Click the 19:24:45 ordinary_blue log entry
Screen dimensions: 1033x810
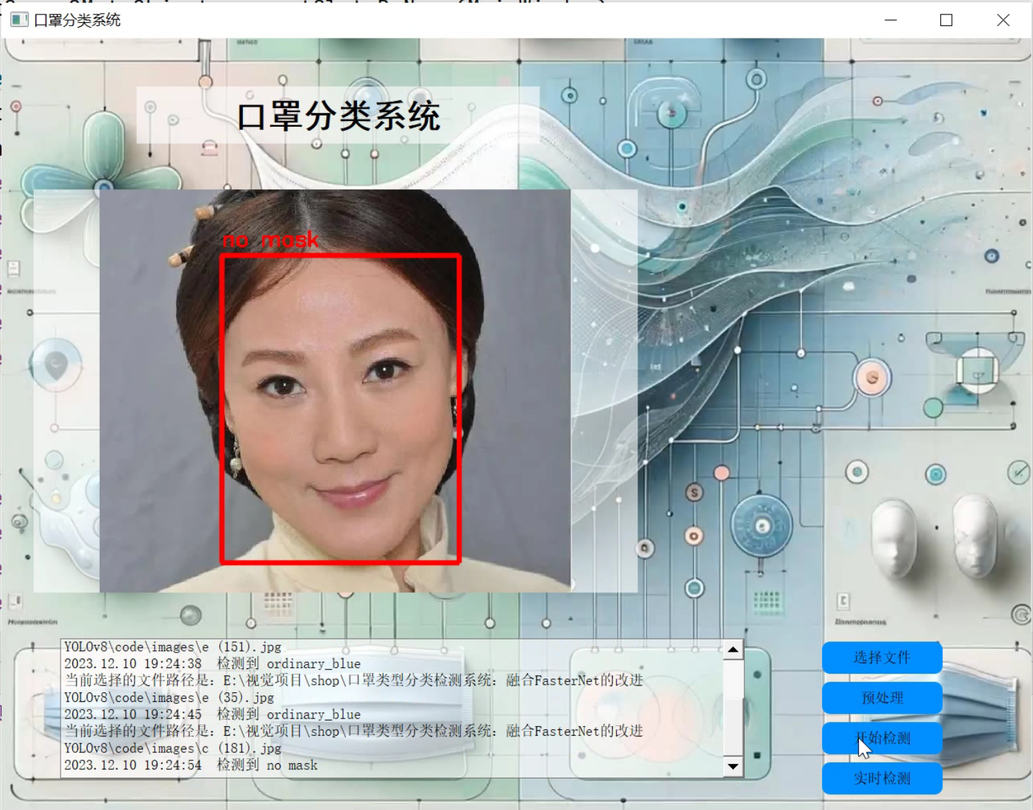[x=212, y=714]
